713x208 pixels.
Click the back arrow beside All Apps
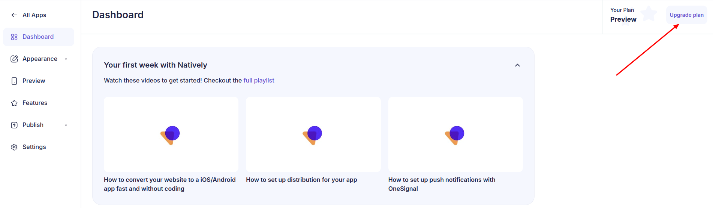[x=14, y=15]
